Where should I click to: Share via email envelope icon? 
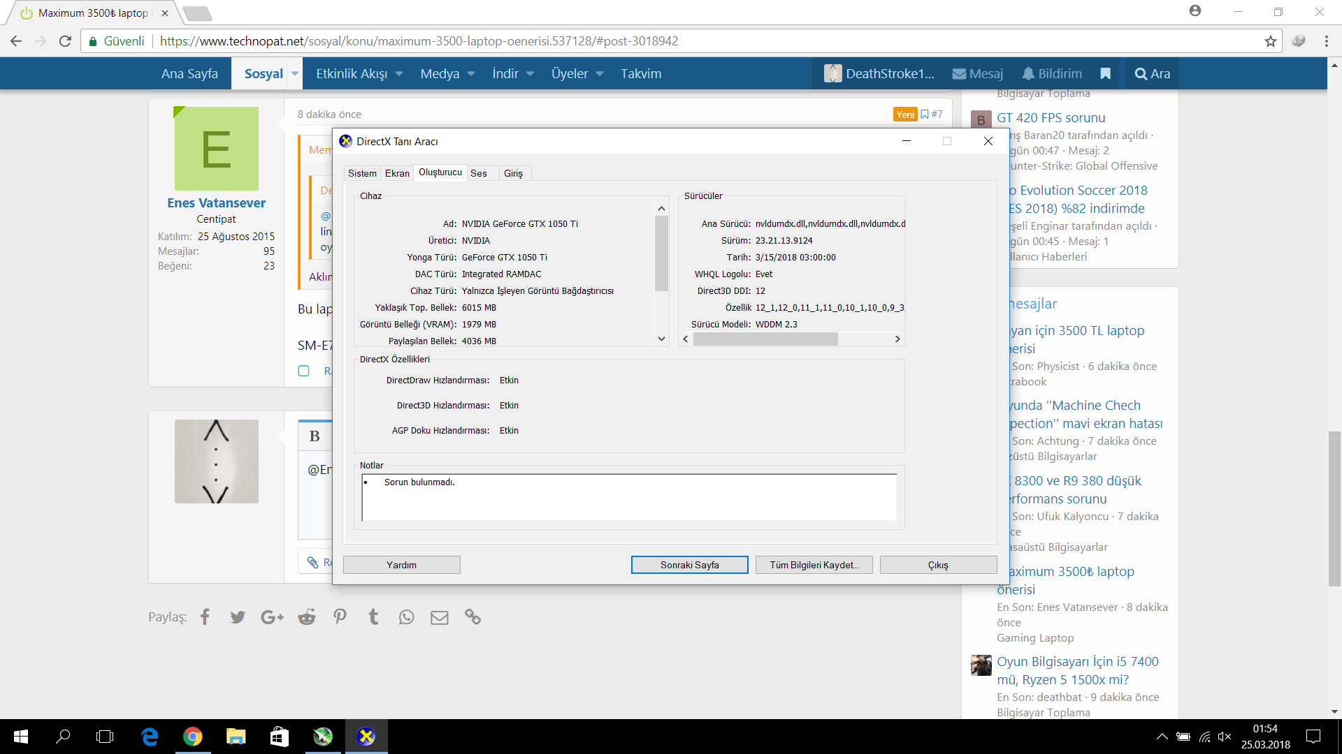(x=439, y=617)
